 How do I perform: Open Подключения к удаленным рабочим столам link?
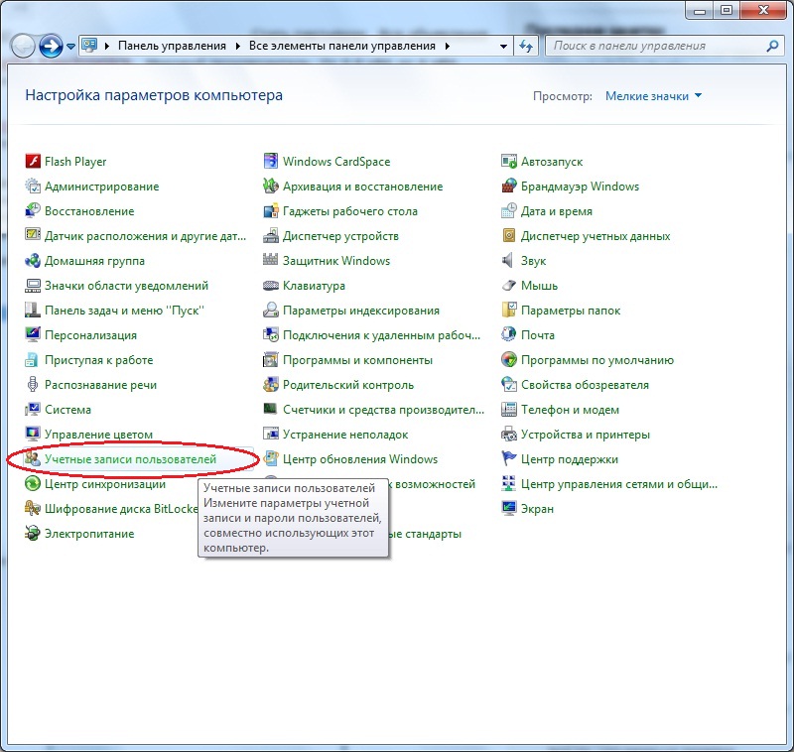coord(381,335)
